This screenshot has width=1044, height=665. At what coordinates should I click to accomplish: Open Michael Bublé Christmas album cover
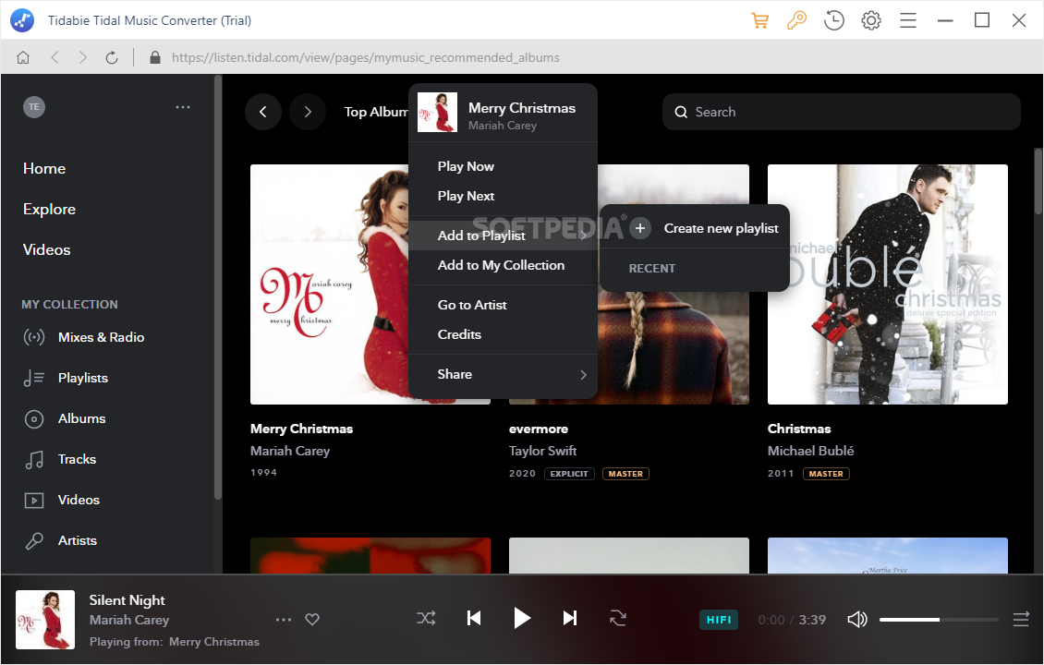click(888, 284)
